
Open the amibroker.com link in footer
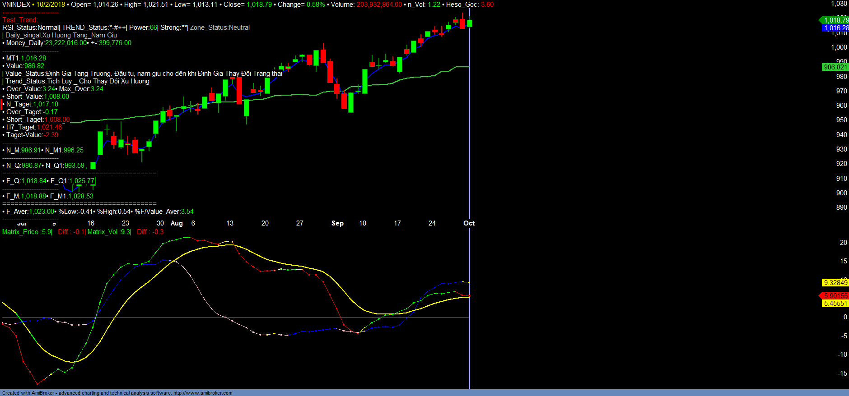tap(203, 393)
